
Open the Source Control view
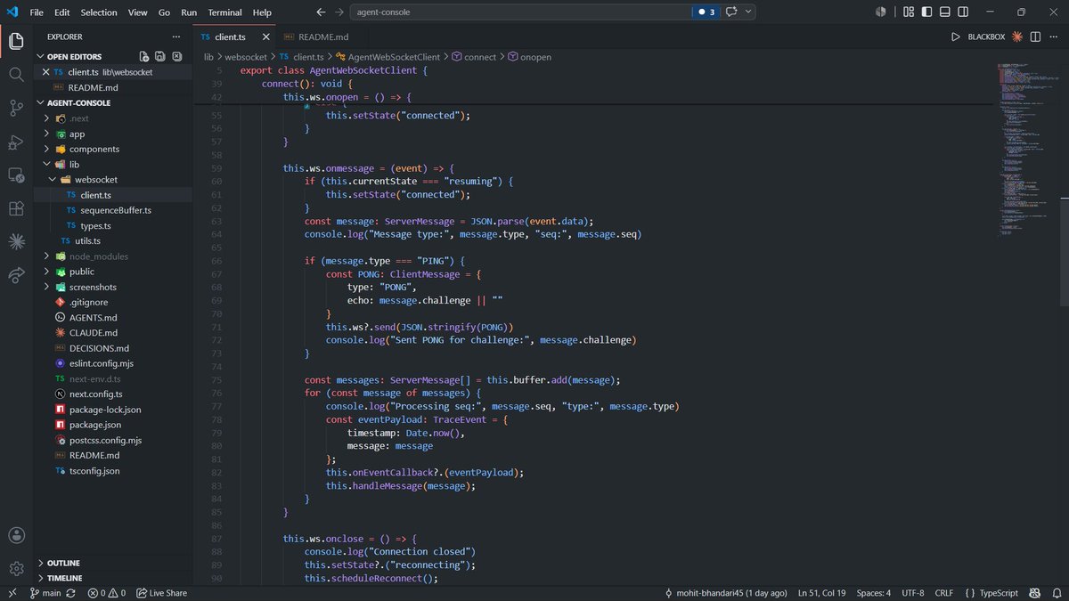coord(16,108)
